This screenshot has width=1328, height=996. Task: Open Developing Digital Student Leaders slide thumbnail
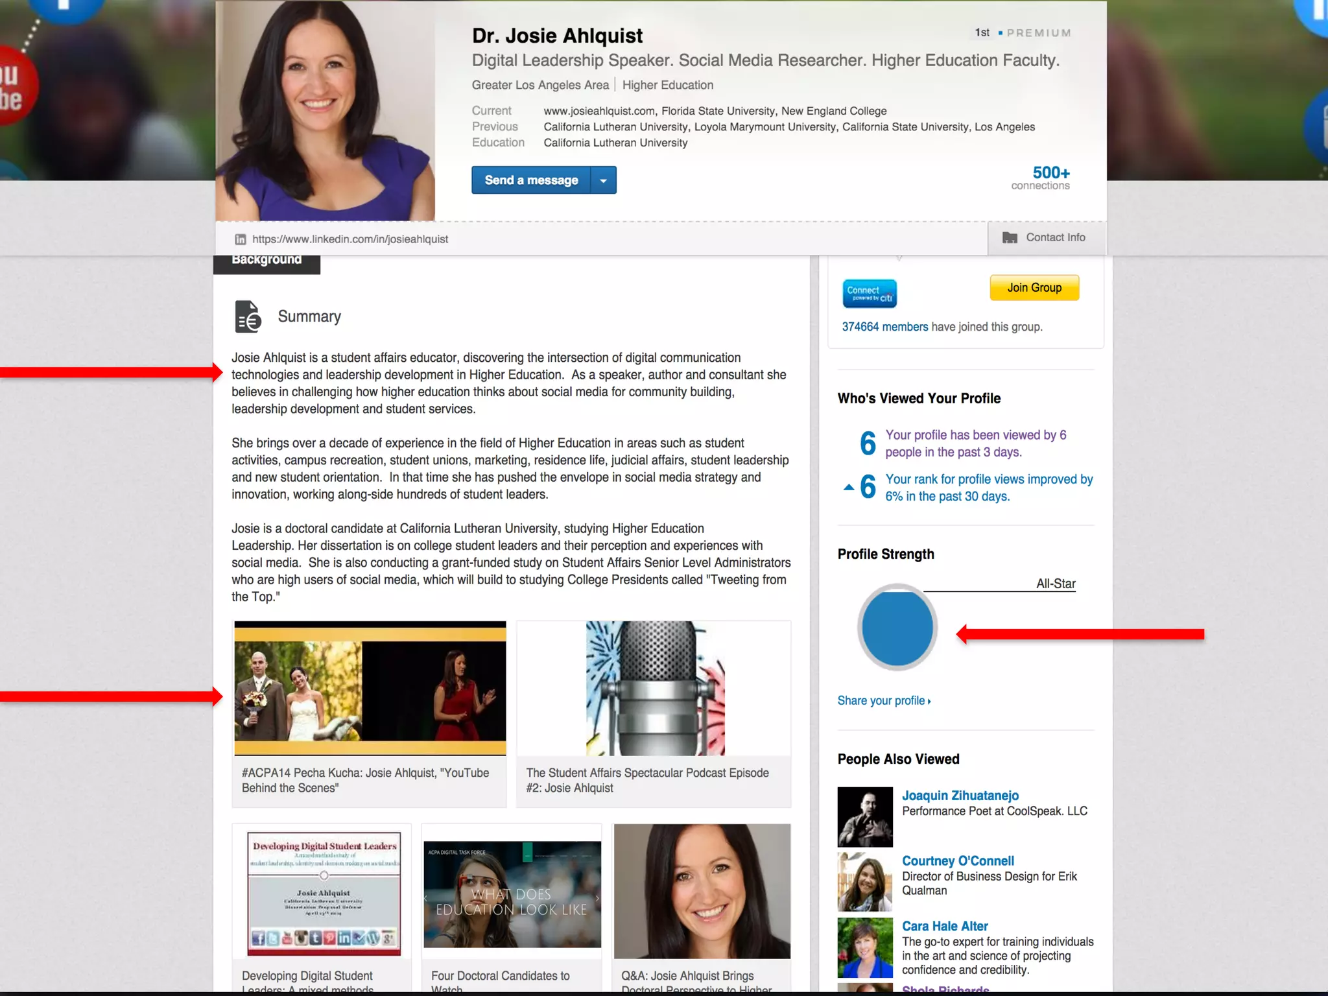tap(323, 892)
